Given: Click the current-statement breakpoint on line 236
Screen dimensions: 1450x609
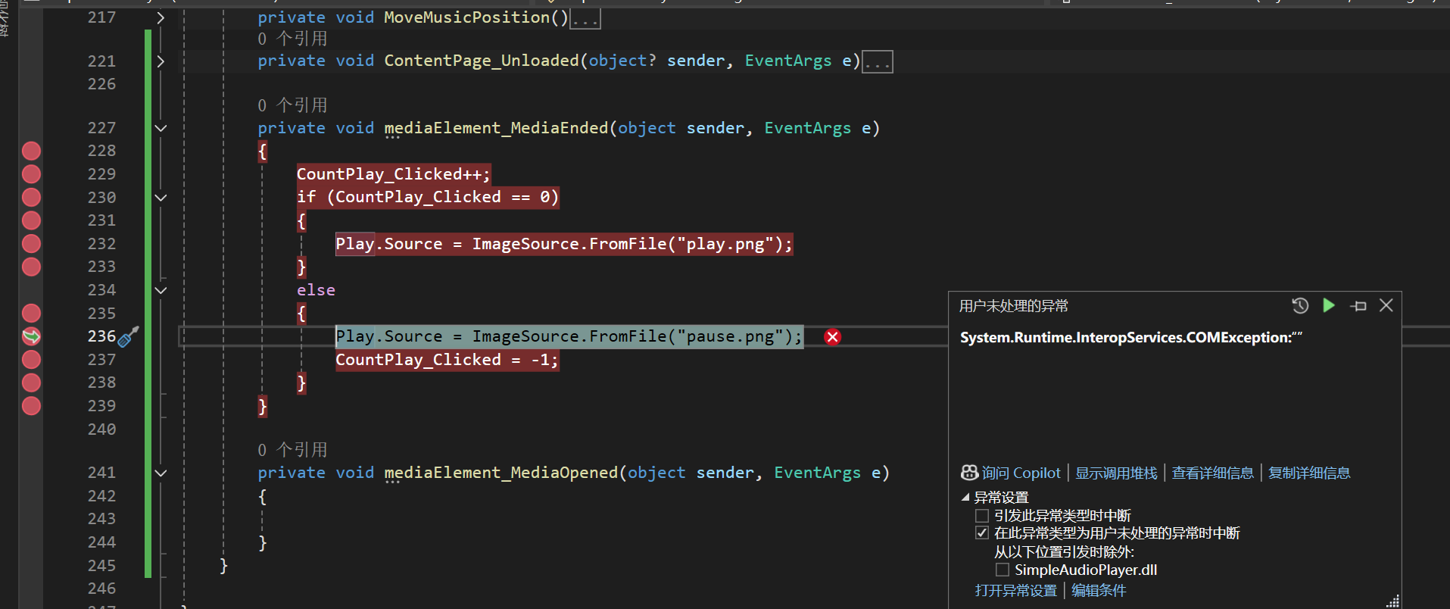Looking at the screenshot, I should 31,336.
